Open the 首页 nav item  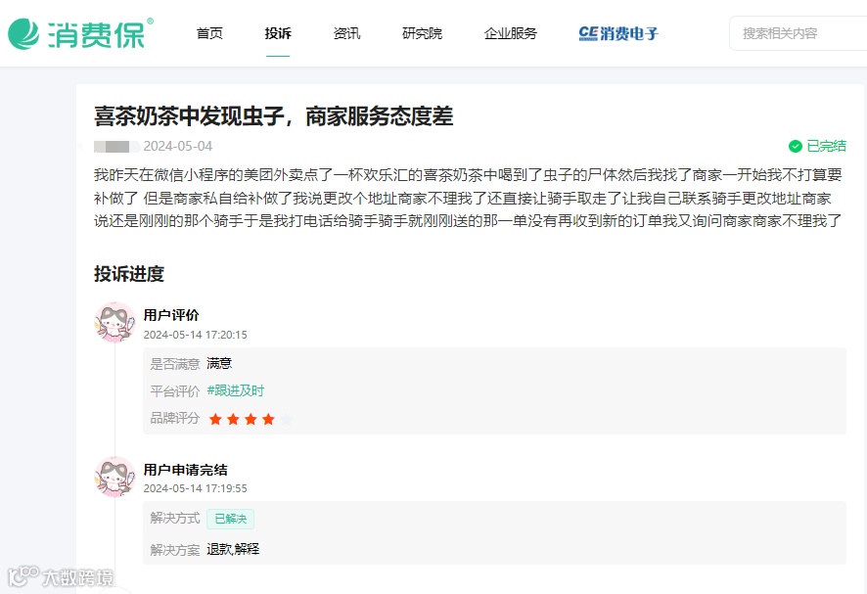tap(209, 33)
